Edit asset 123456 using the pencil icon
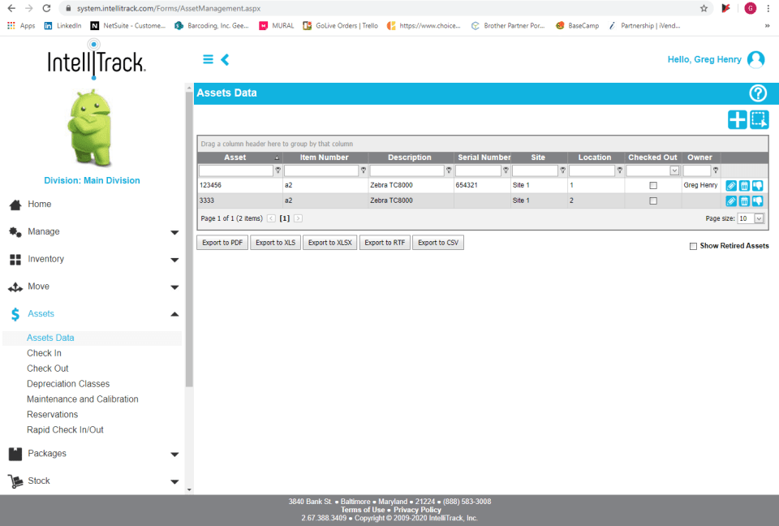The width and height of the screenshot is (779, 526). [x=731, y=185]
